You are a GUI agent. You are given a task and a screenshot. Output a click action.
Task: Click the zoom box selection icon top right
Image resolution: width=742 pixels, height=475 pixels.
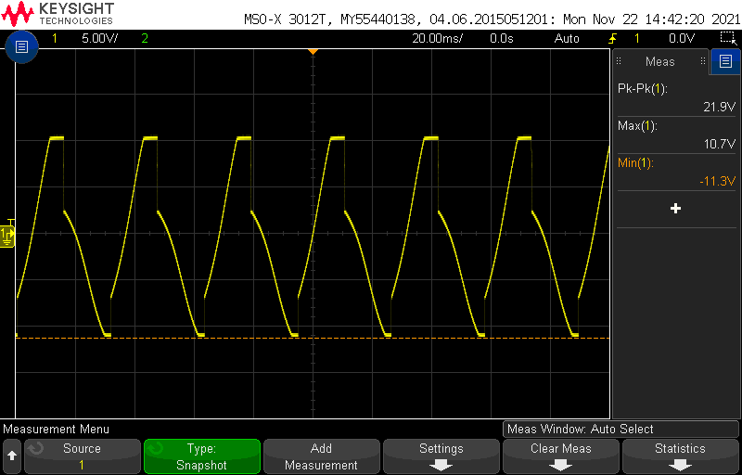click(728, 38)
